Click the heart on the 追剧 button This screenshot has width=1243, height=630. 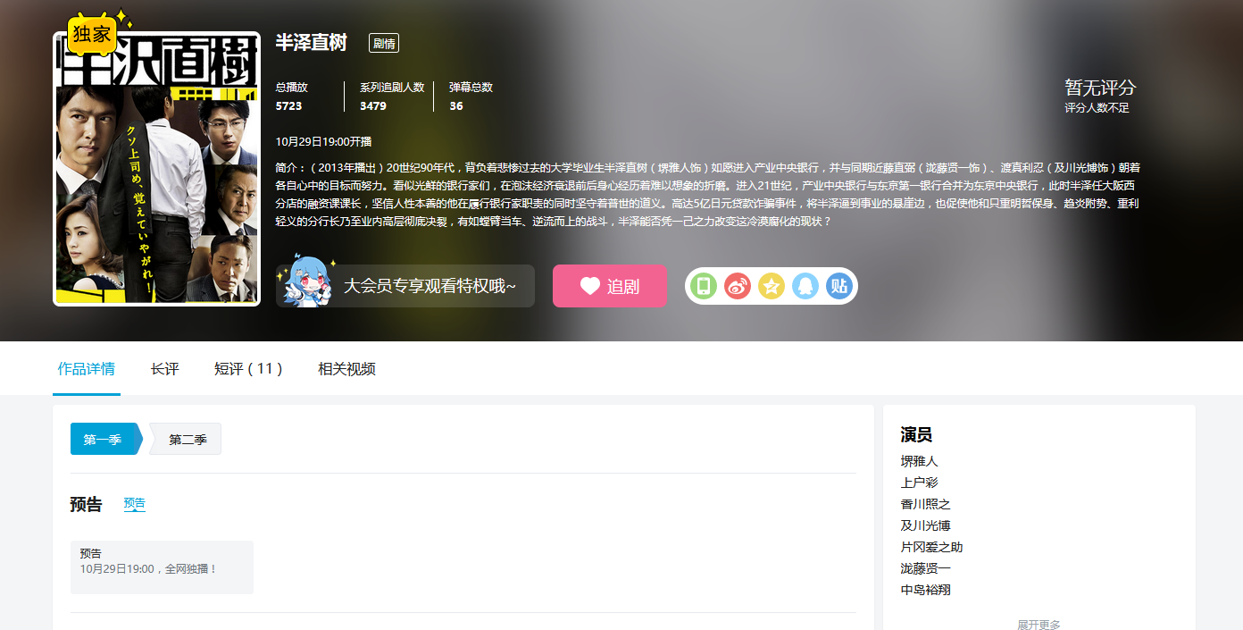click(590, 286)
